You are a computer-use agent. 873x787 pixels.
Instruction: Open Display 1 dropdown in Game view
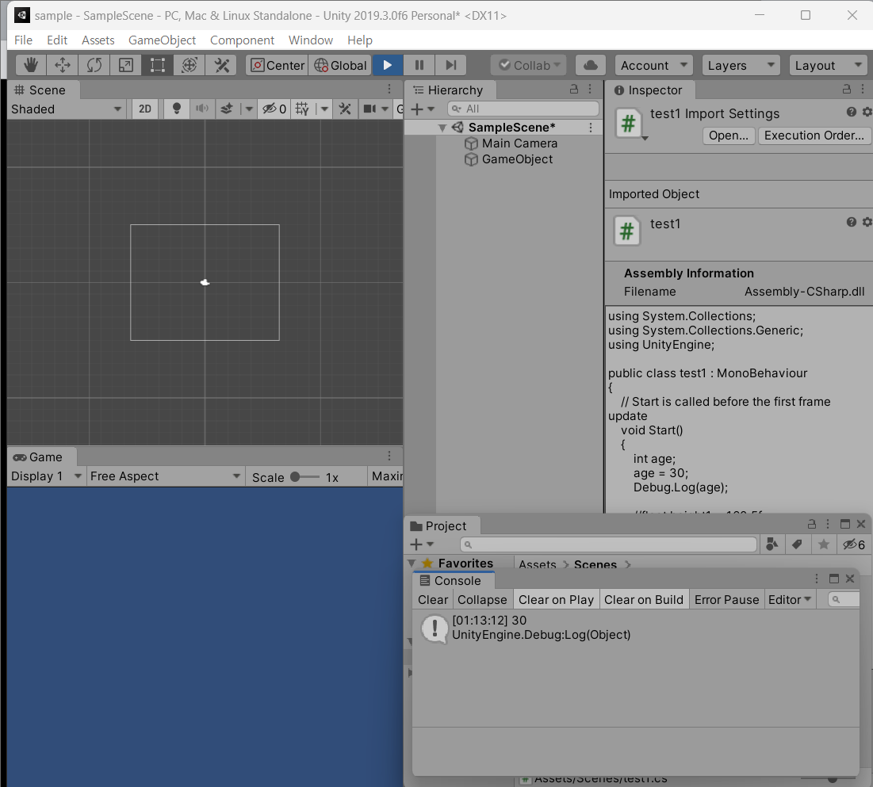pos(47,476)
